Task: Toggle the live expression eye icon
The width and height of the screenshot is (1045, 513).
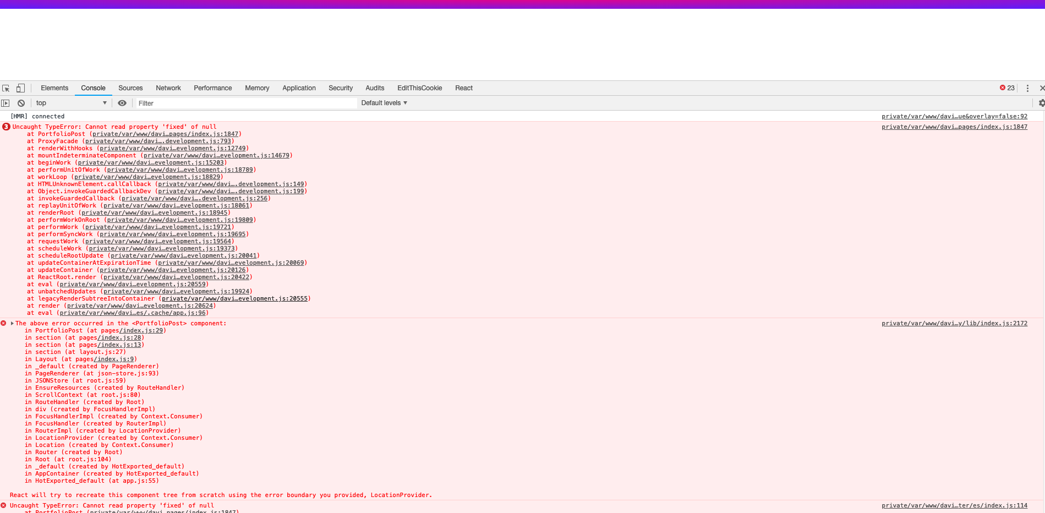Action: pyautogui.click(x=122, y=103)
